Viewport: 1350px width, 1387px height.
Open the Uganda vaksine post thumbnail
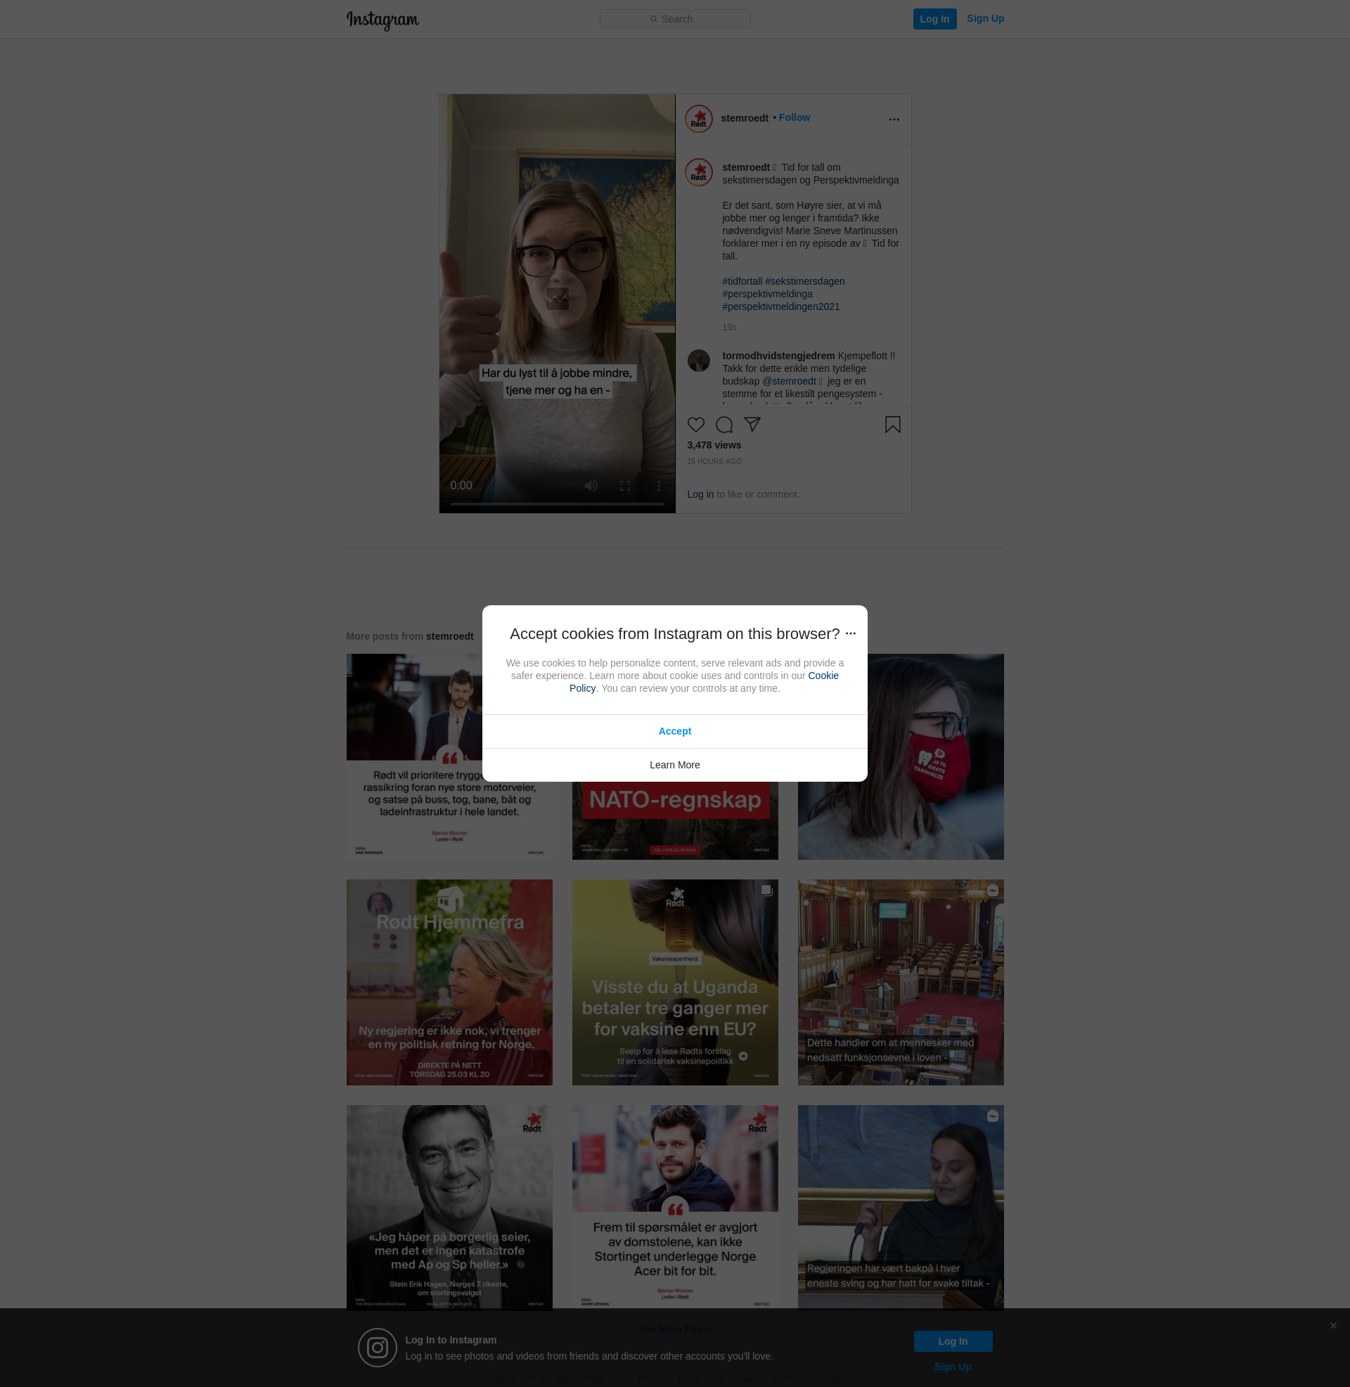[x=674, y=982]
